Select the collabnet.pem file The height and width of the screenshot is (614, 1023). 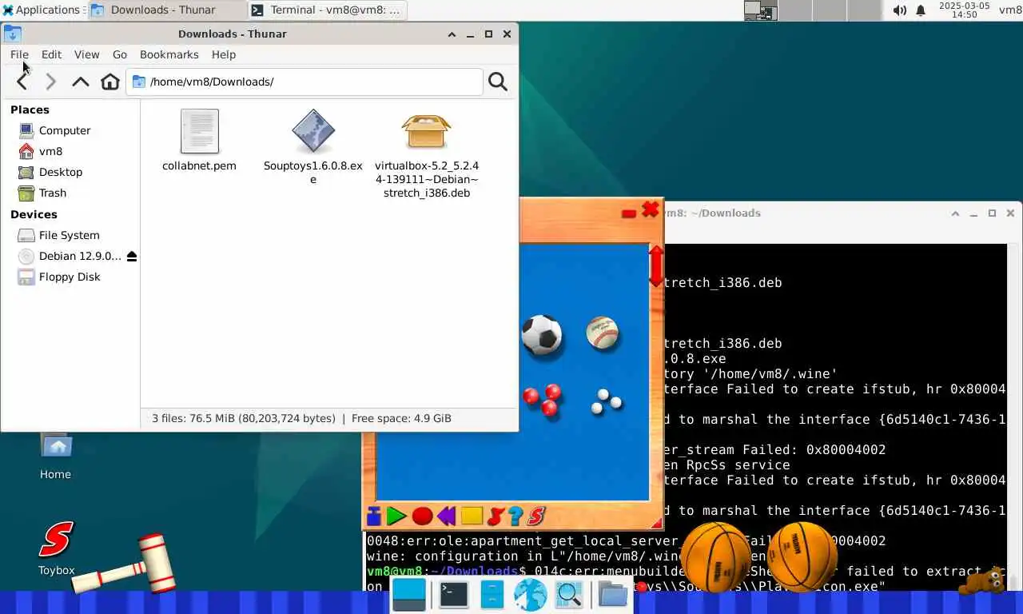click(x=199, y=141)
